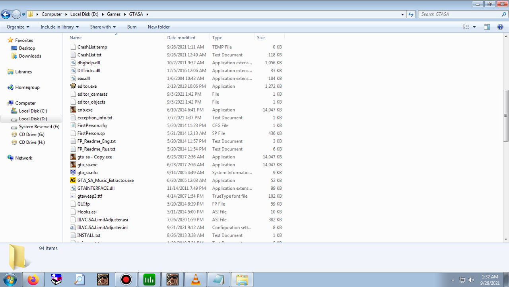Expand the Local Disk (D:) breadcrumb arrow

103,14
